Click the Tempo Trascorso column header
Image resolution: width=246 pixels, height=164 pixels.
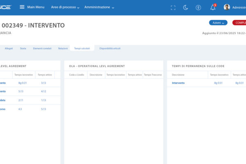(x=153, y=75)
